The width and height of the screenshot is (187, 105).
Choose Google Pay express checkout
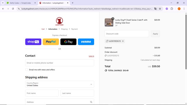click(68, 42)
